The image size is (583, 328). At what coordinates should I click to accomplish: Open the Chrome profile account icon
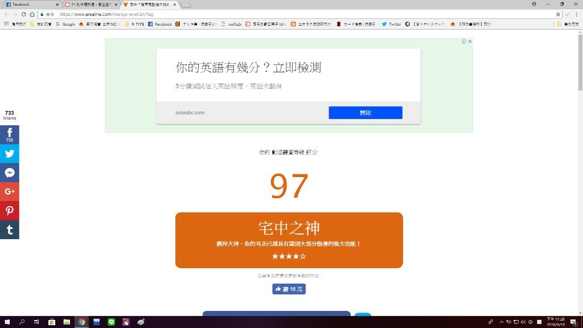pos(534,4)
